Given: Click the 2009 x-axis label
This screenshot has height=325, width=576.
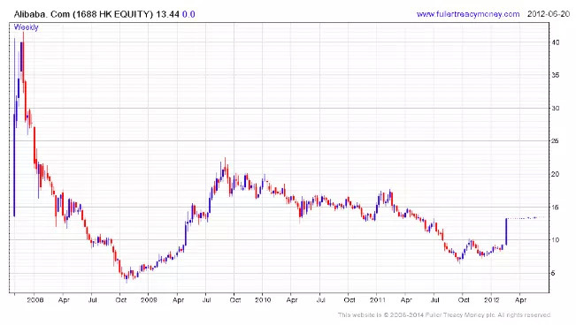Looking at the screenshot, I should (149, 299).
